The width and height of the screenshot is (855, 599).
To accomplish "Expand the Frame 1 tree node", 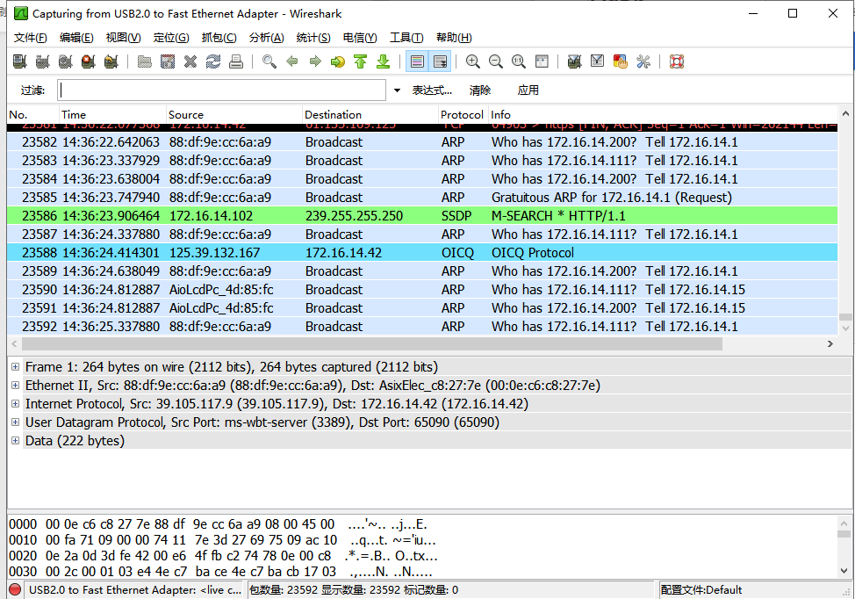I will point(15,367).
